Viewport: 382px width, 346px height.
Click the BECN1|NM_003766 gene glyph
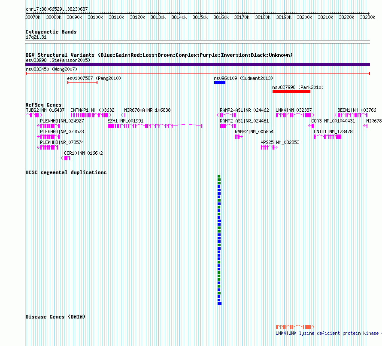351,115
